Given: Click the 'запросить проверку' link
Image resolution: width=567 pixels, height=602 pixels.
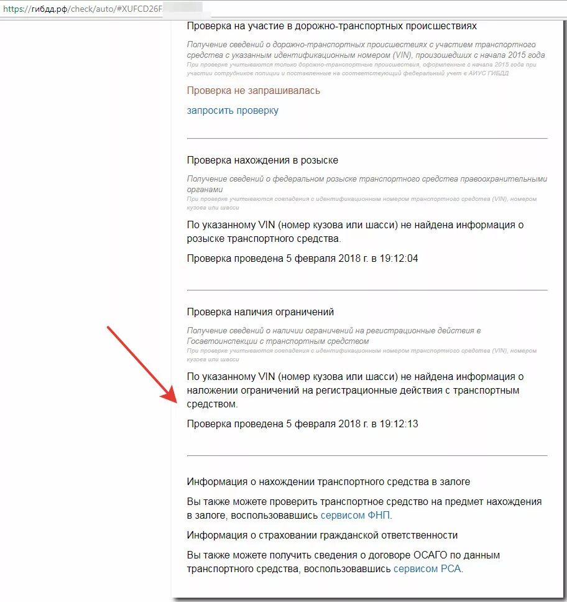Looking at the screenshot, I should point(233,111).
